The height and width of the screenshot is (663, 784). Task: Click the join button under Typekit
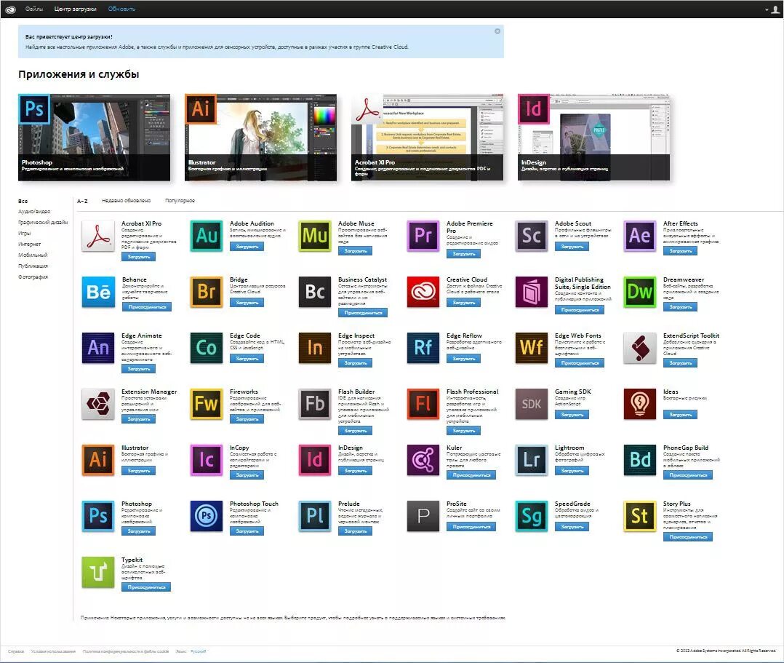(146, 587)
